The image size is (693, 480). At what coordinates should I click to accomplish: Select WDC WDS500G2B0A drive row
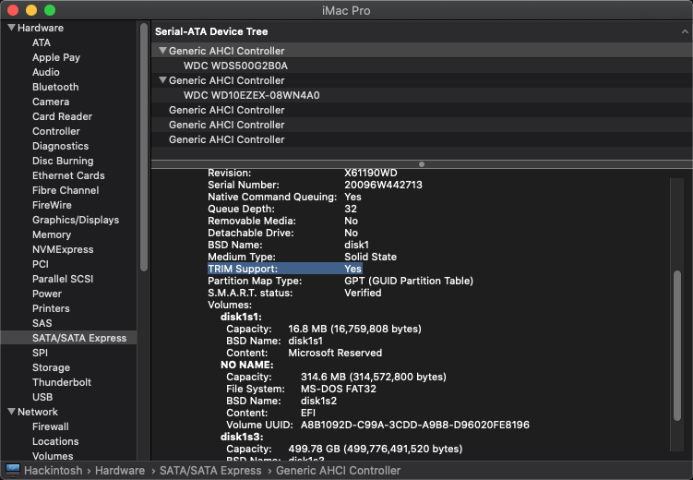[422, 66]
